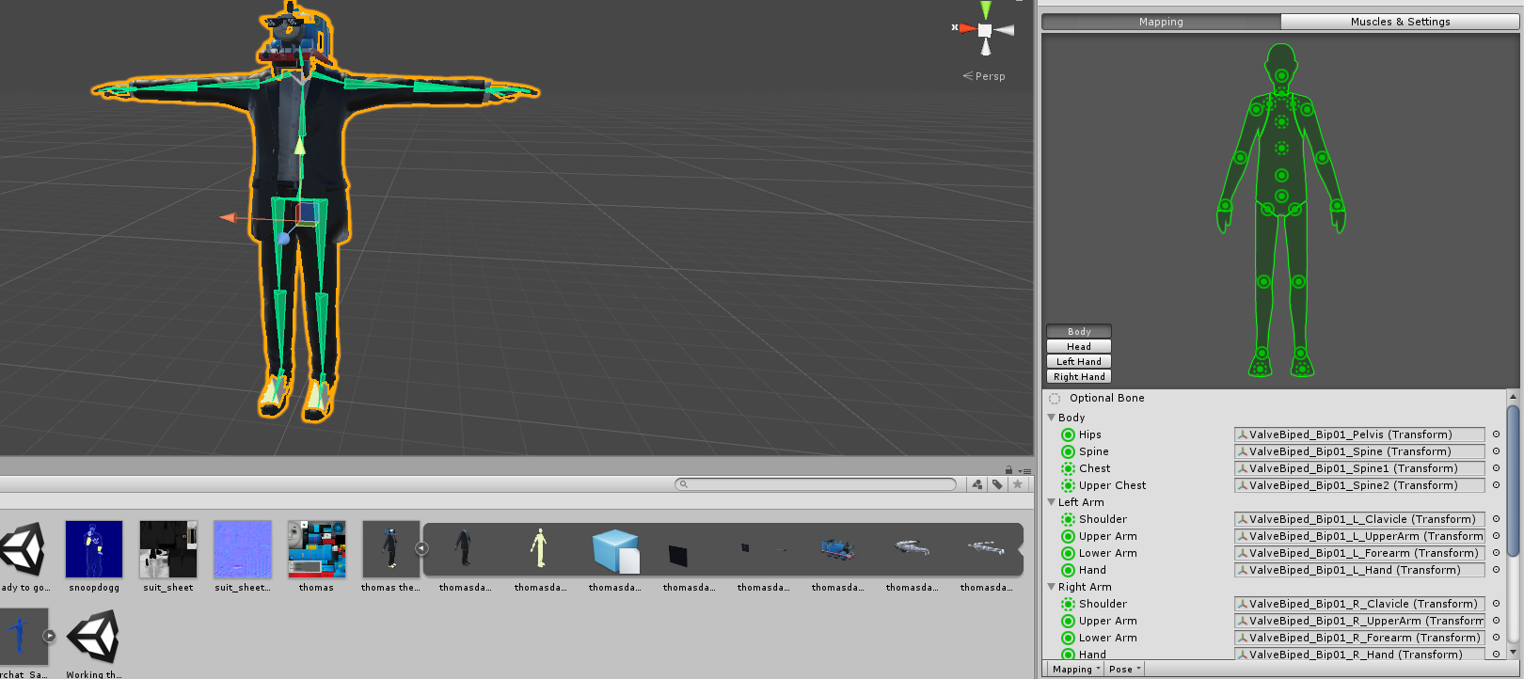Click the search by type icon
Screen dimensions: 1524x679
pos(977,484)
